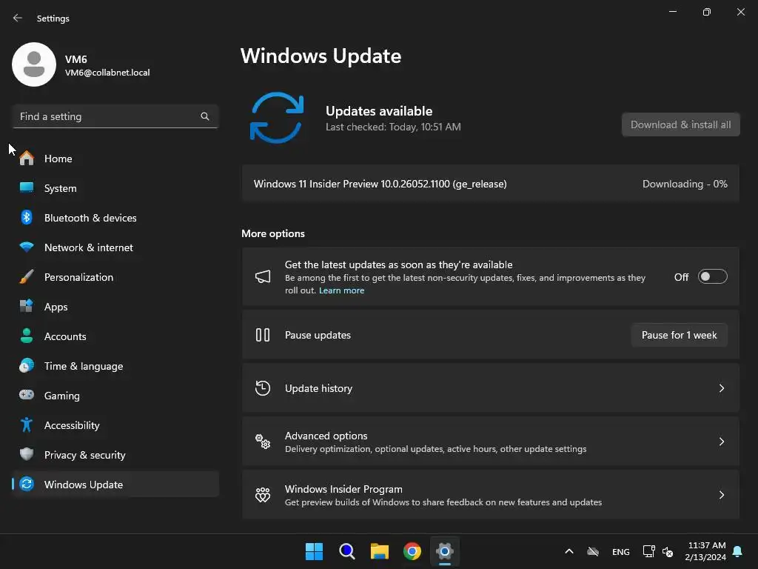Click Download & install all button
The image size is (758, 569).
(x=681, y=124)
